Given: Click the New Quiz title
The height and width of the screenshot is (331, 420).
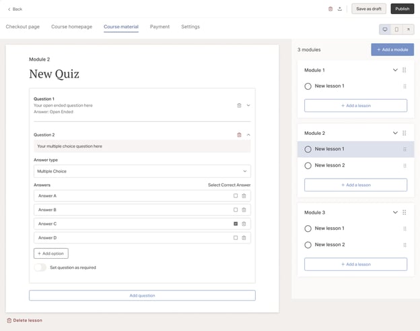Looking at the screenshot, I should coord(54,74).
